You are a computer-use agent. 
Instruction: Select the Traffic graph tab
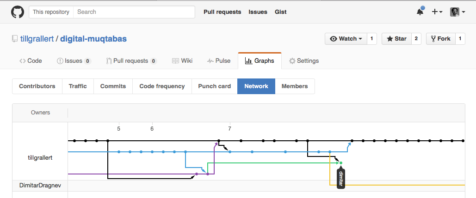[x=78, y=86]
